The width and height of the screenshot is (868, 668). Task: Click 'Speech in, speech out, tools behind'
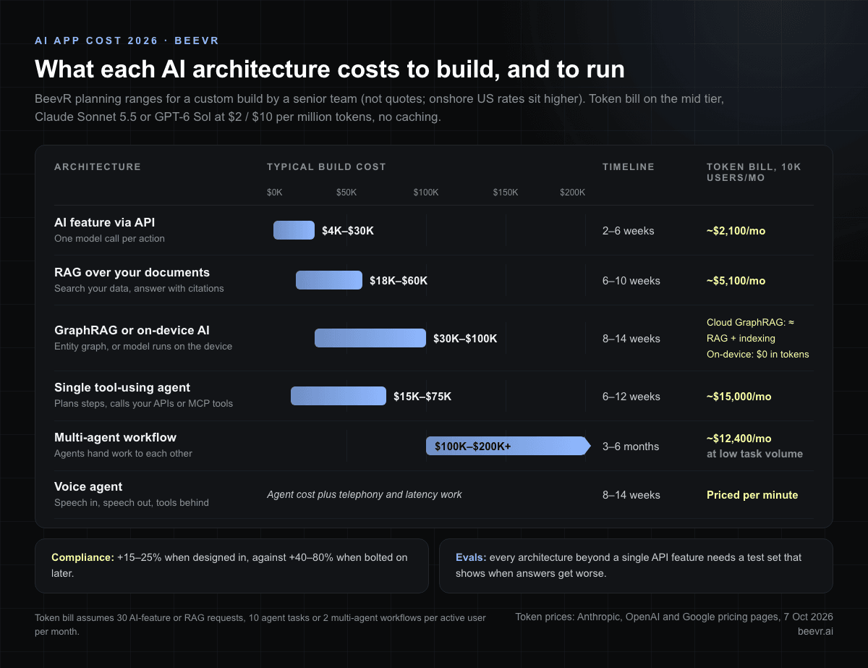[131, 503]
